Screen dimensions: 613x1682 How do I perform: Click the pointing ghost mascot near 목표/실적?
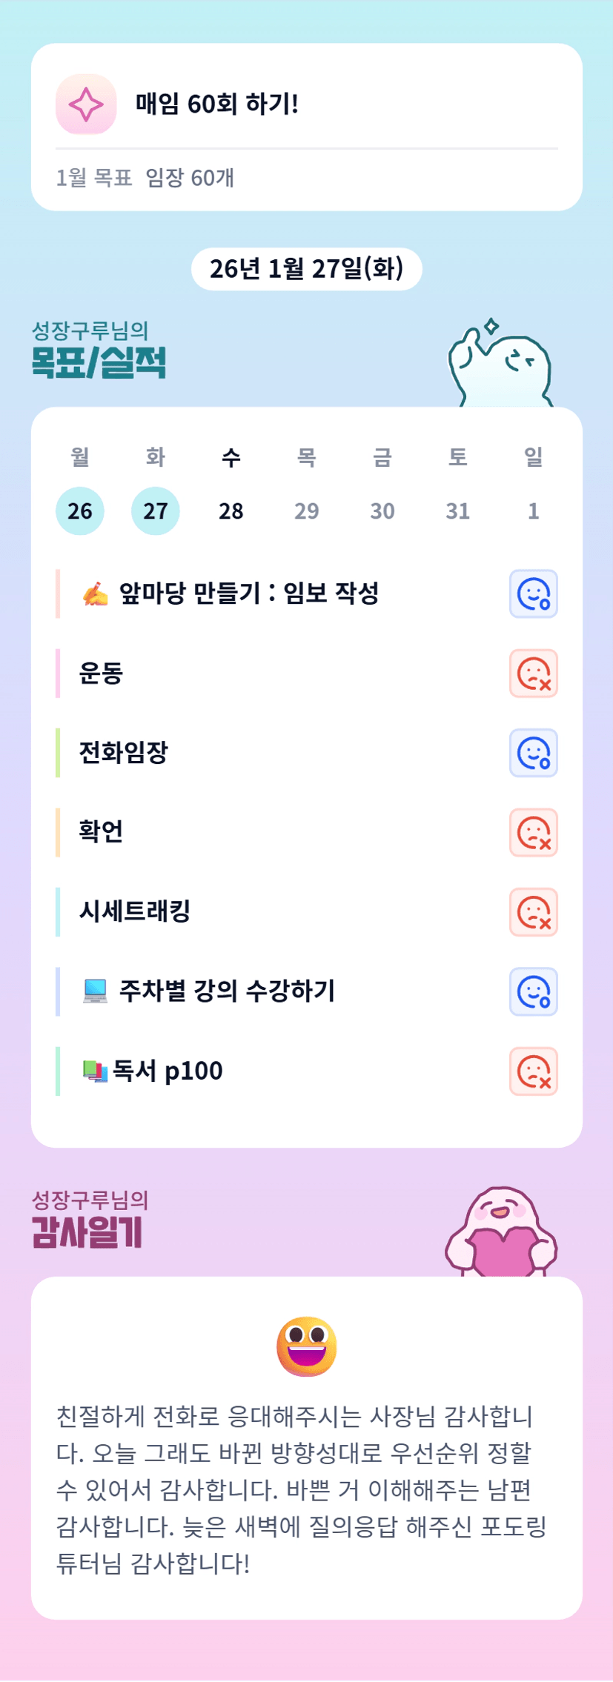tap(500, 365)
